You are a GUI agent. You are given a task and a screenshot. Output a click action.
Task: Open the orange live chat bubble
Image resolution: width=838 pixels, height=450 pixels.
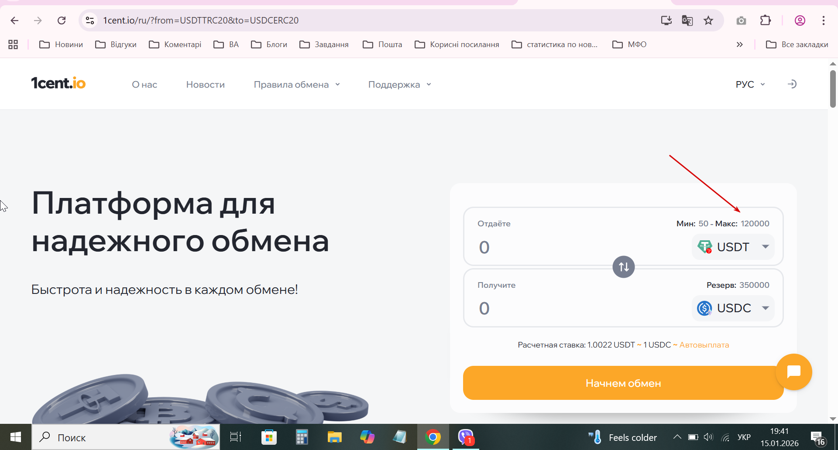point(794,372)
